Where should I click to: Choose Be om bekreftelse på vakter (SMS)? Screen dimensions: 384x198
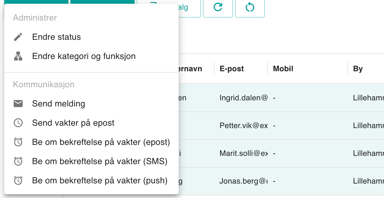pos(91,161)
